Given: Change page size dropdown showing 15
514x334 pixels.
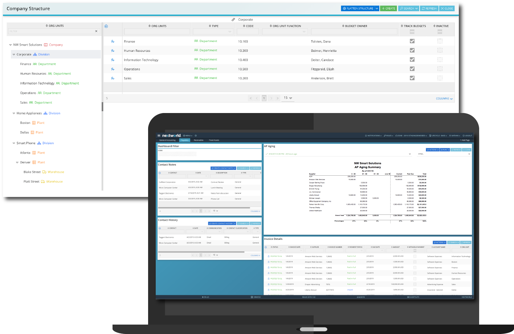Looking at the screenshot, I should [x=288, y=98].
